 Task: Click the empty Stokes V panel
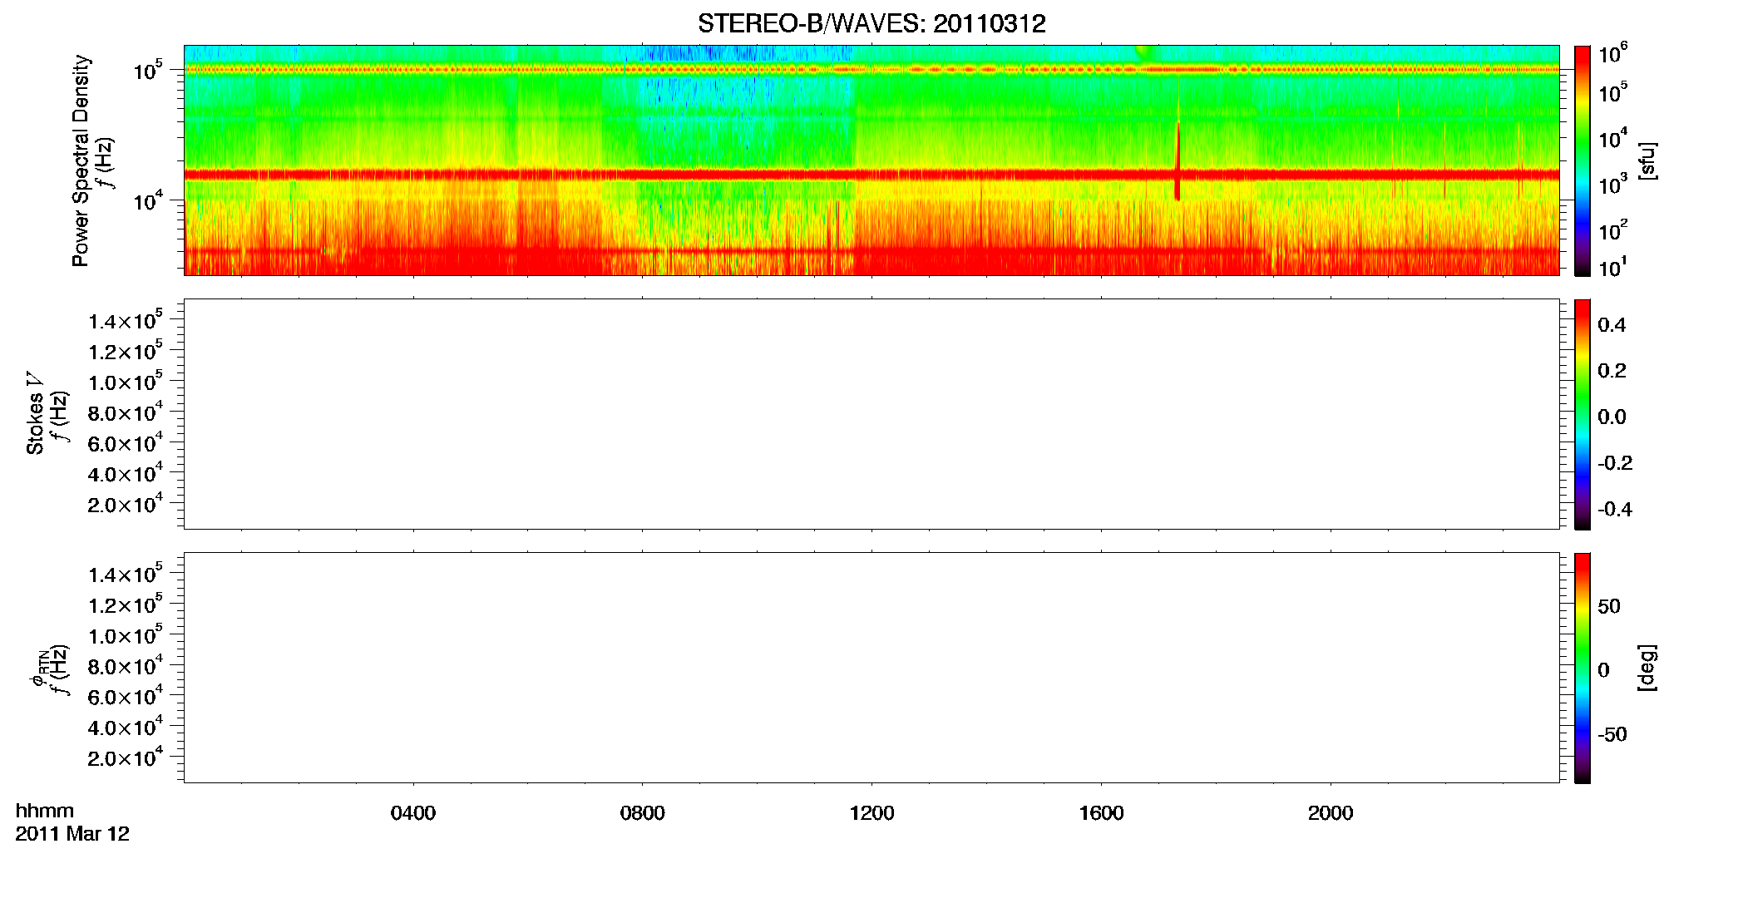(871, 414)
